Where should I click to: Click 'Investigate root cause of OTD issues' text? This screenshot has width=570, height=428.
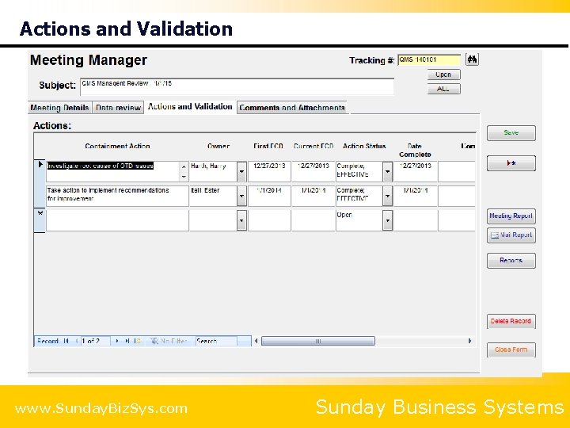click(101, 166)
